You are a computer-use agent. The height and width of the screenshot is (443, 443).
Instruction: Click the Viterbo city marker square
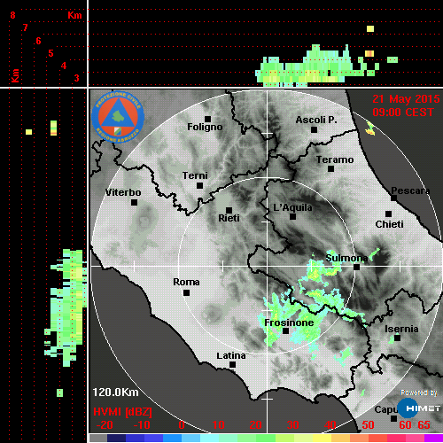coord(134,203)
